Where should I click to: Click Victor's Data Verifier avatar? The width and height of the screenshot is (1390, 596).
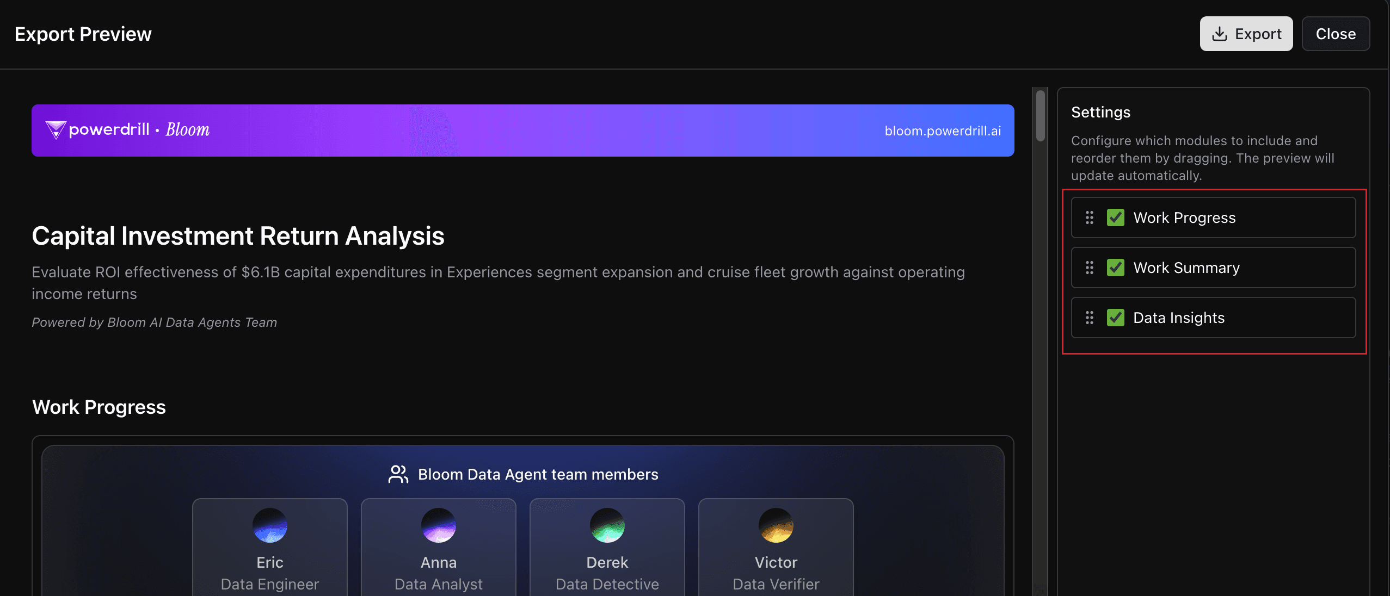[776, 526]
